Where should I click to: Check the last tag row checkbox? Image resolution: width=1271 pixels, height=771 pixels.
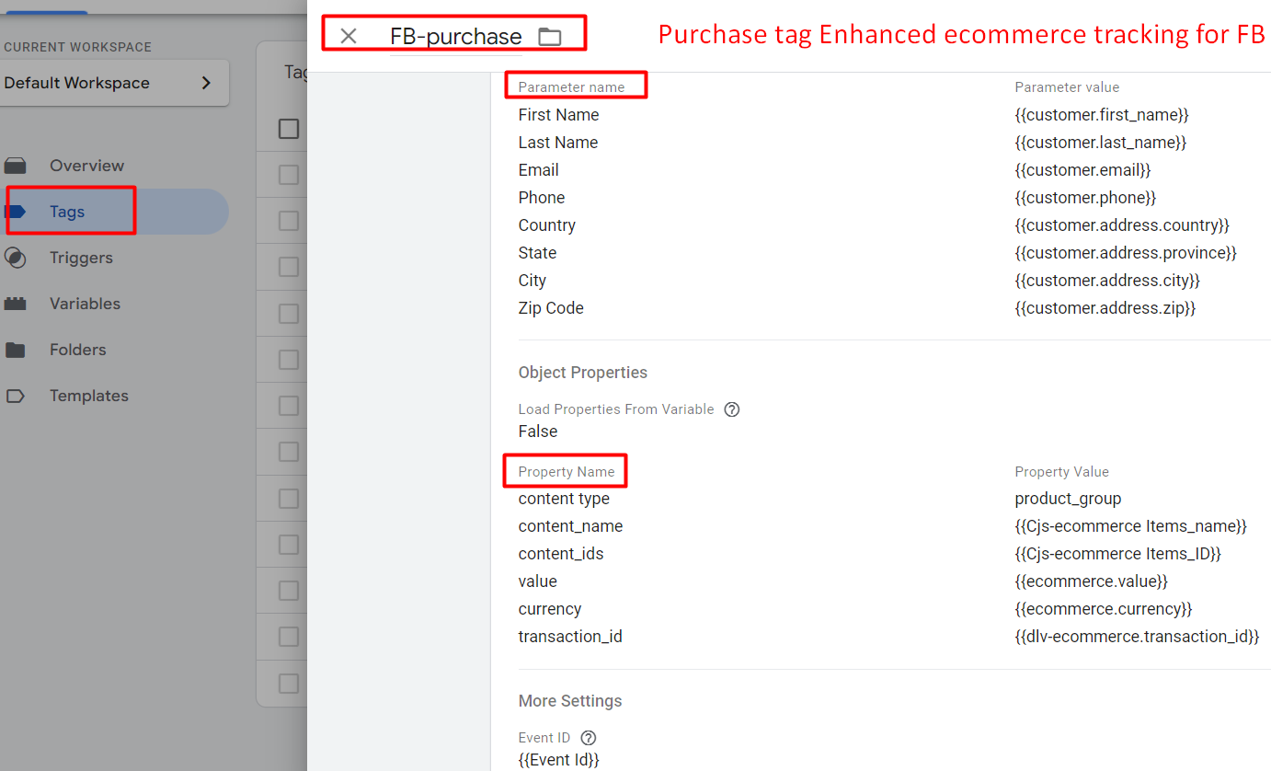pos(289,684)
